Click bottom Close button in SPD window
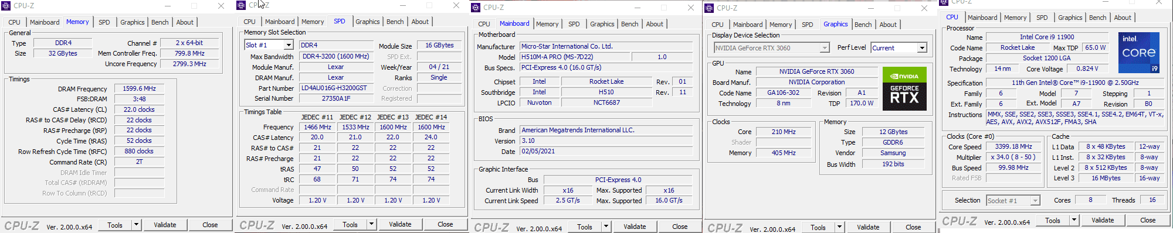 [445, 224]
